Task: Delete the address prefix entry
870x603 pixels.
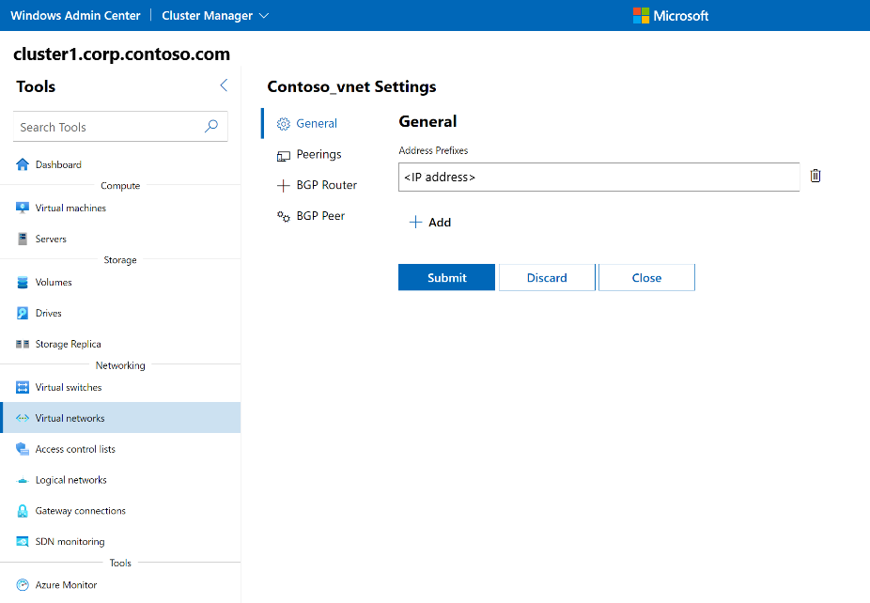Action: pos(815,176)
